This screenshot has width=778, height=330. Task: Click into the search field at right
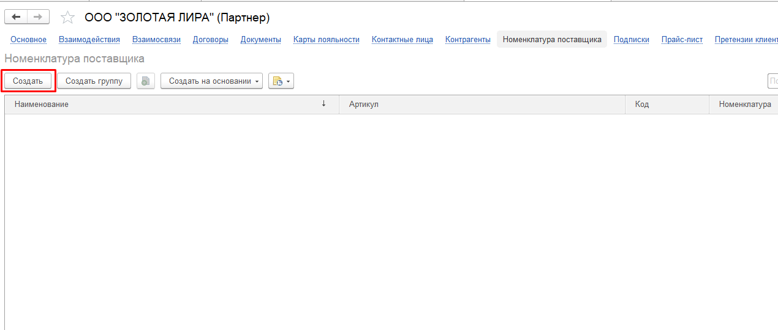(x=772, y=81)
